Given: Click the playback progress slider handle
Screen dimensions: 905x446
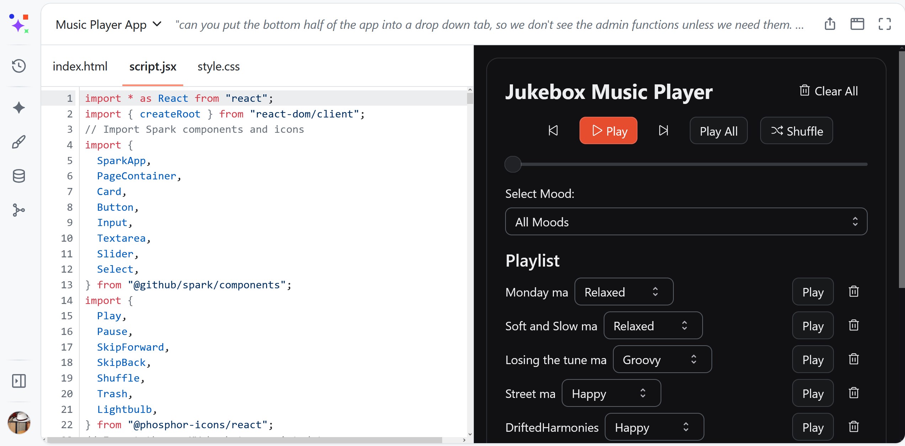Looking at the screenshot, I should (513, 164).
